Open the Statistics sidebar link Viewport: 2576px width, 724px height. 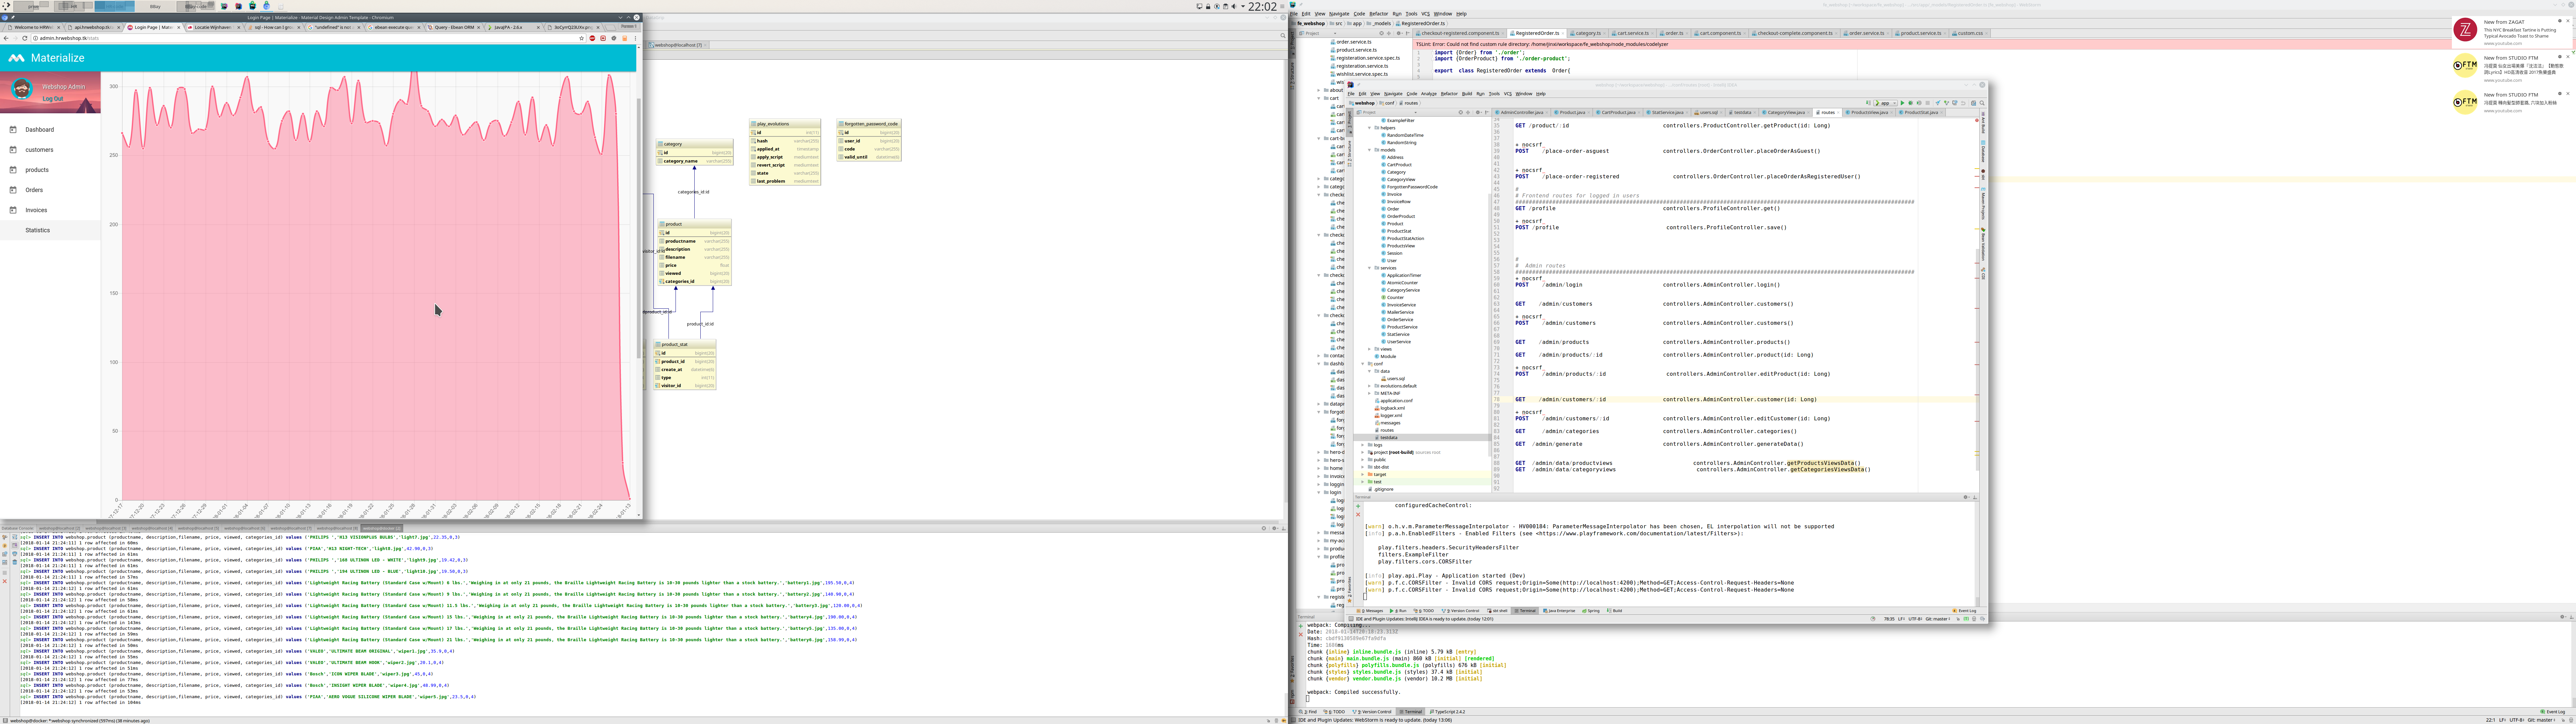[x=38, y=230]
